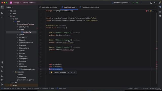Open the Services tool window icon

pyautogui.click(x=2, y=62)
